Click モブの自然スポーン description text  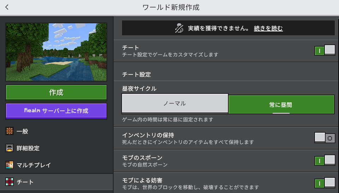tap(145, 165)
